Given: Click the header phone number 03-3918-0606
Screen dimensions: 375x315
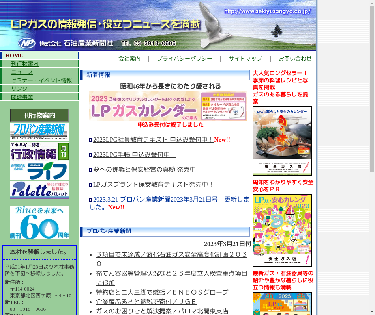Looking at the screenshot, I should [x=155, y=43].
